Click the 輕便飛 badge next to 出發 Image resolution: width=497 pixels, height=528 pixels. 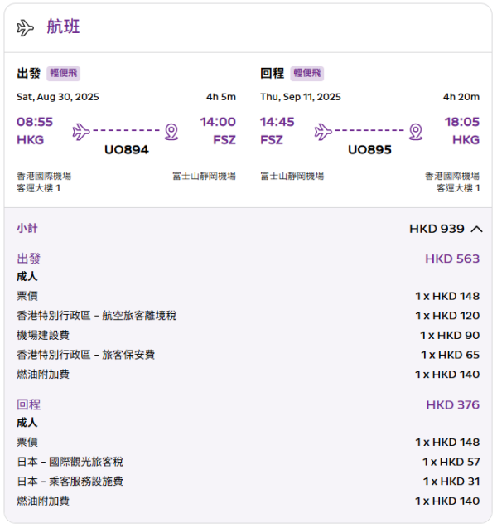(x=64, y=74)
